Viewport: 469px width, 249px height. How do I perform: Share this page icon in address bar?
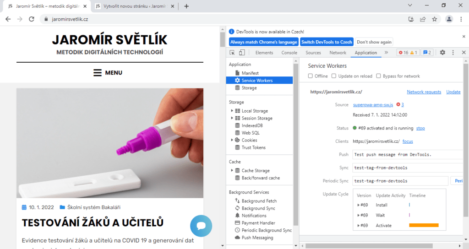pyautogui.click(x=423, y=19)
